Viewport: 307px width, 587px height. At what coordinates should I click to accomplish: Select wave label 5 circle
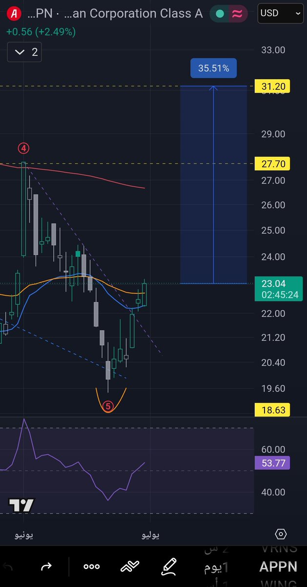(x=108, y=406)
